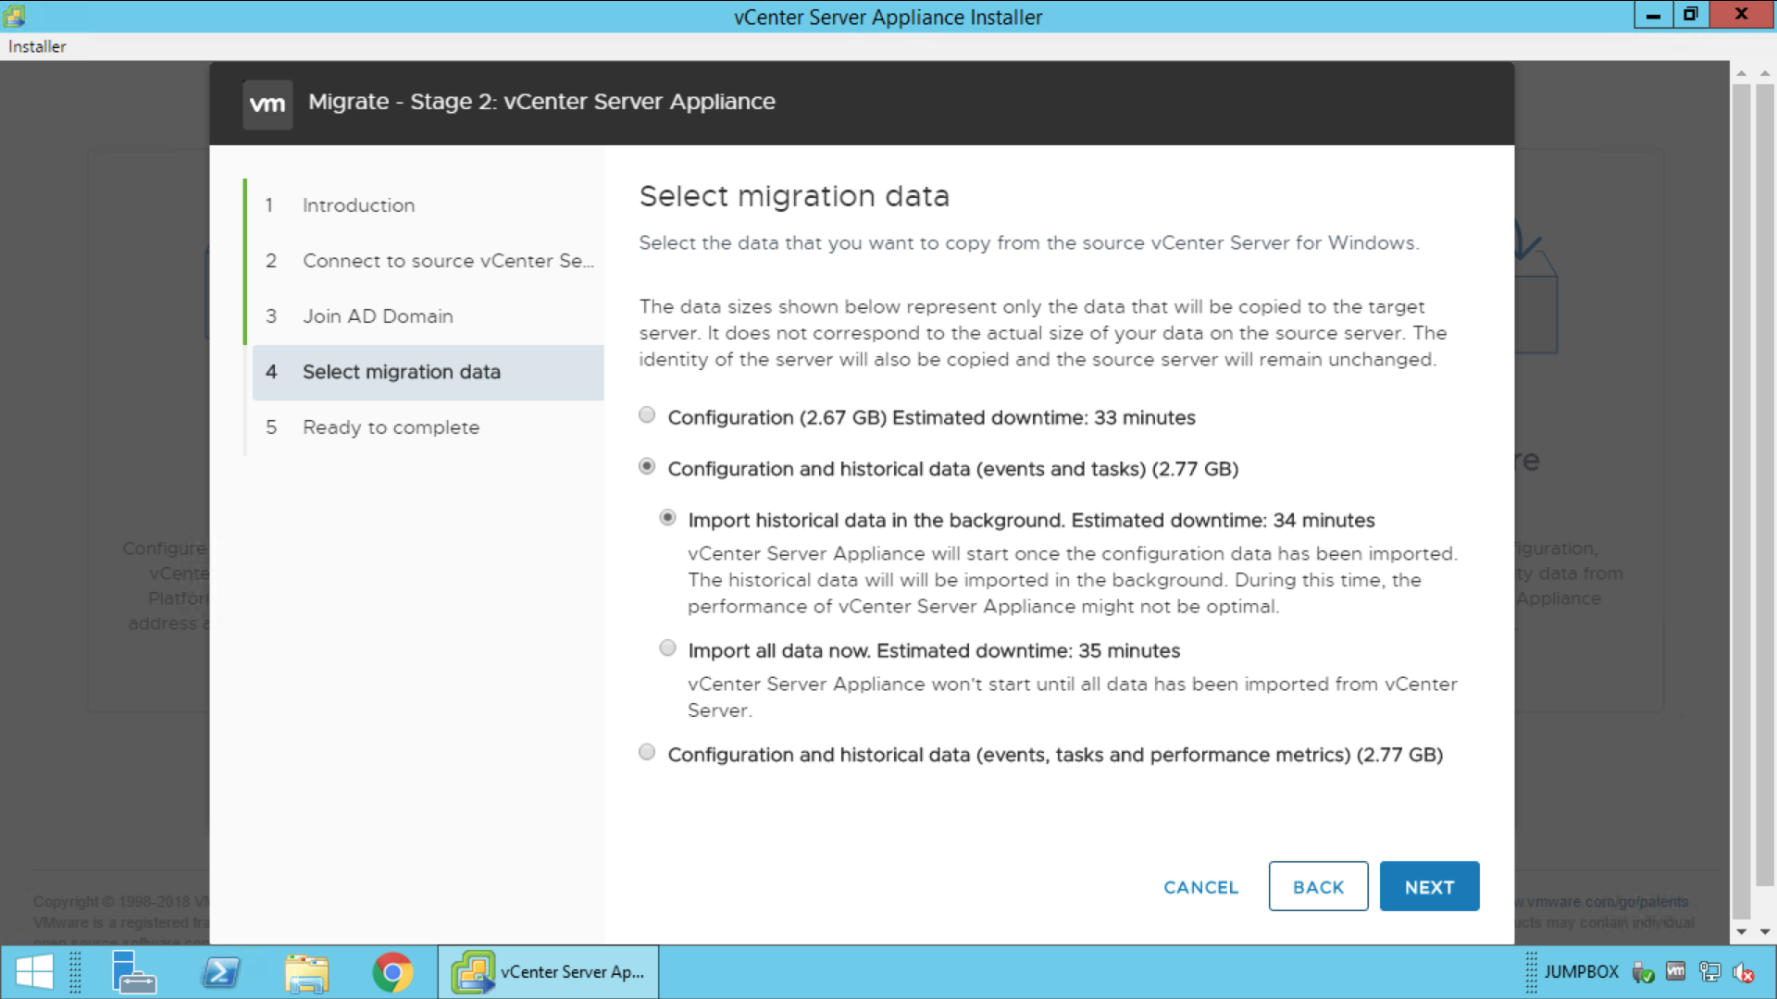The image size is (1777, 999).
Task: Select Import all data now option
Action: pos(667,648)
